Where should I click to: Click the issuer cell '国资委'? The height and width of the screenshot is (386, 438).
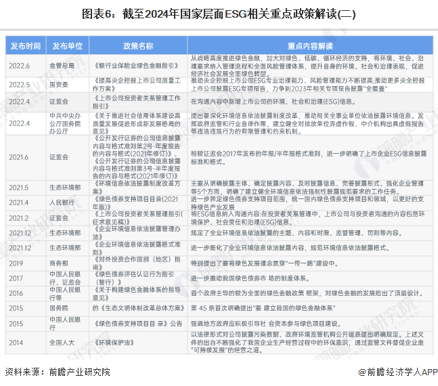point(59,85)
